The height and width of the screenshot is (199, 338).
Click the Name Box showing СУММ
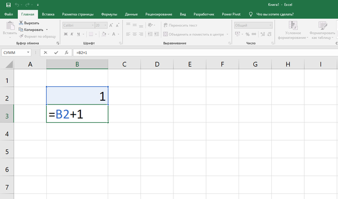(x=16, y=53)
